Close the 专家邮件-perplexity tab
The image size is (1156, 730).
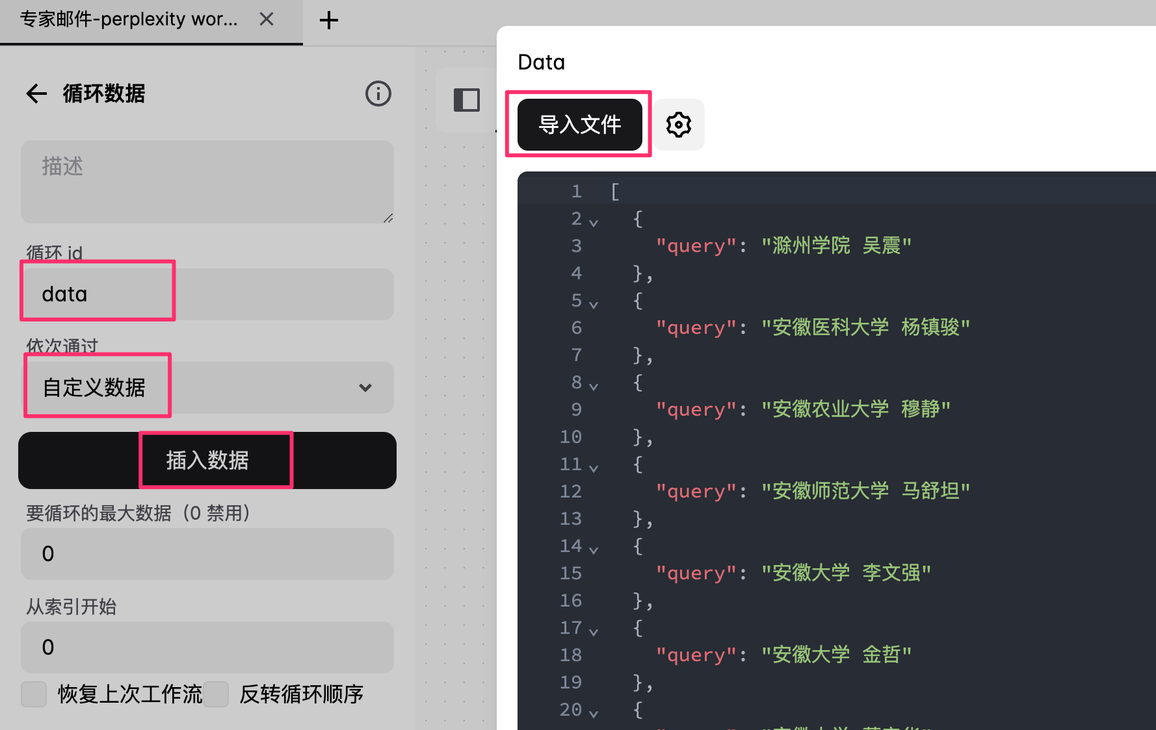click(x=267, y=19)
